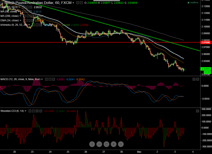Move the Woodies CCI pane up
The width and height of the screenshot is (212, 154).
(x=198, y=111)
